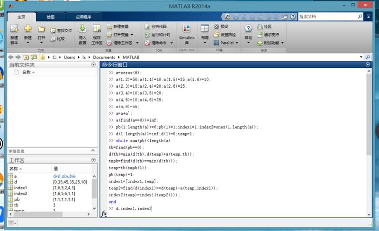
Task: Expand the 详细信息 details section
Action: point(93,151)
